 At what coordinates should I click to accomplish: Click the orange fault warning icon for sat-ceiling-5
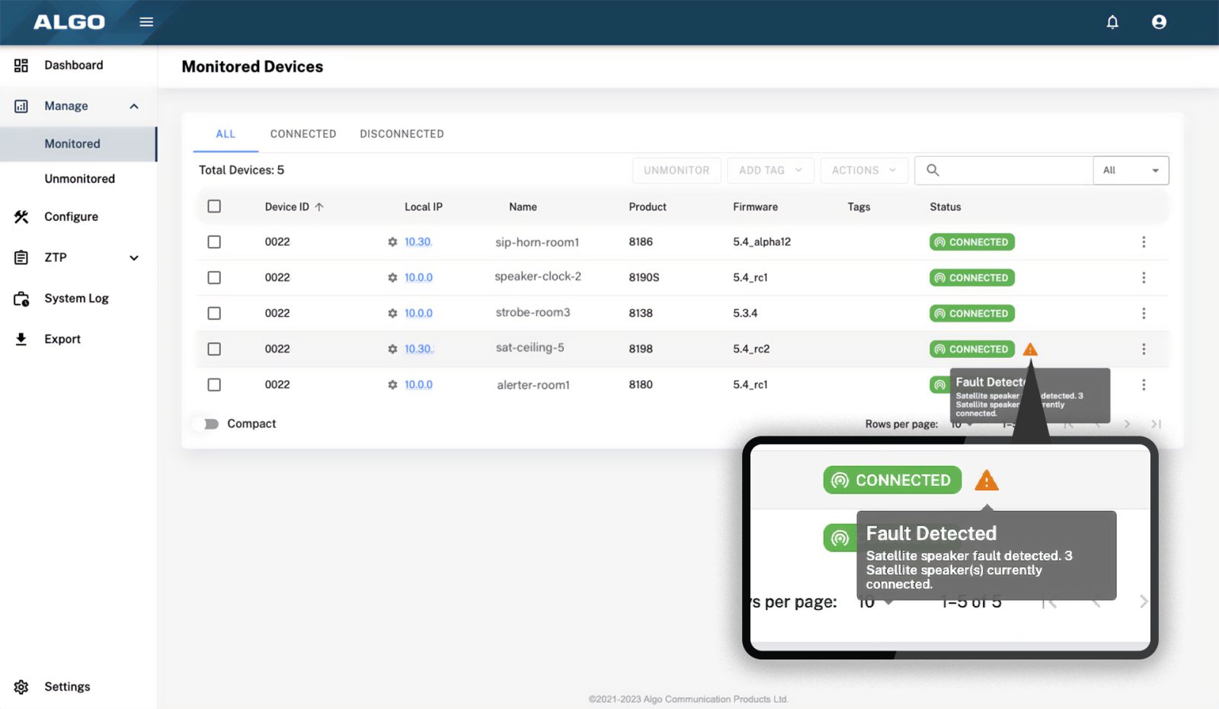pos(1030,350)
